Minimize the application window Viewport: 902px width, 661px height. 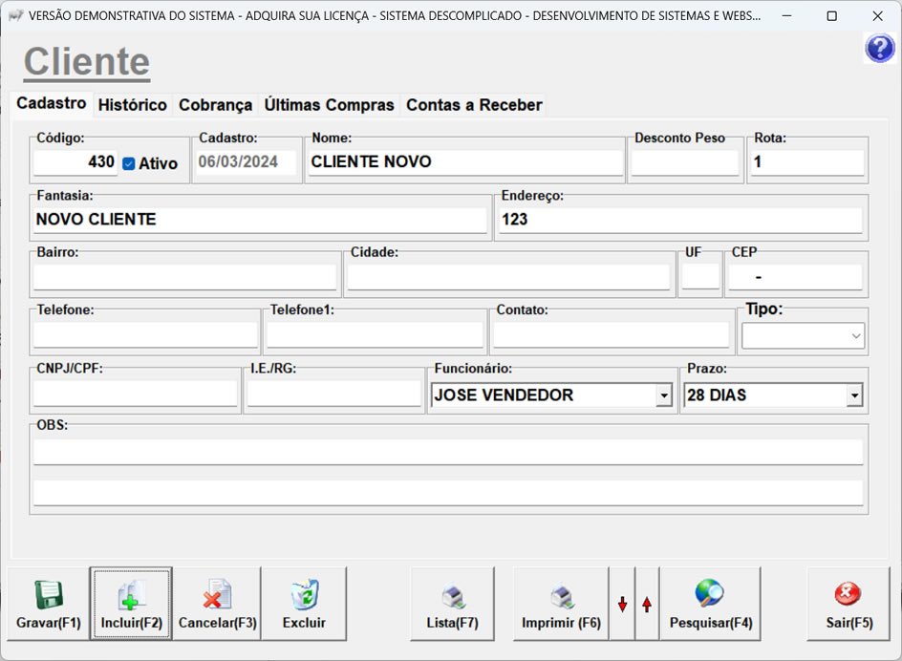tap(786, 16)
